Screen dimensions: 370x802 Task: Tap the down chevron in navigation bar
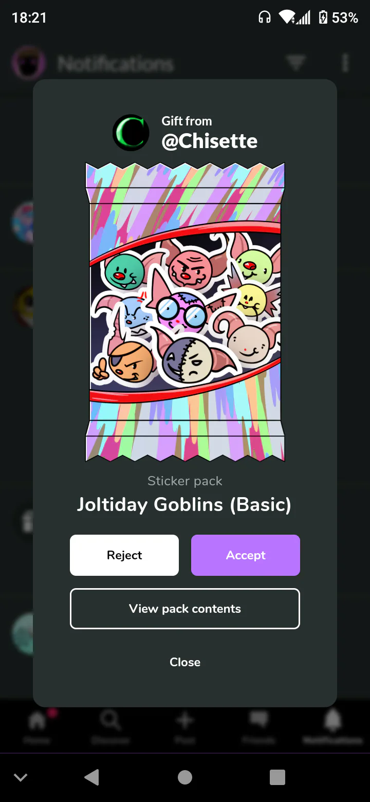pyautogui.click(x=21, y=777)
